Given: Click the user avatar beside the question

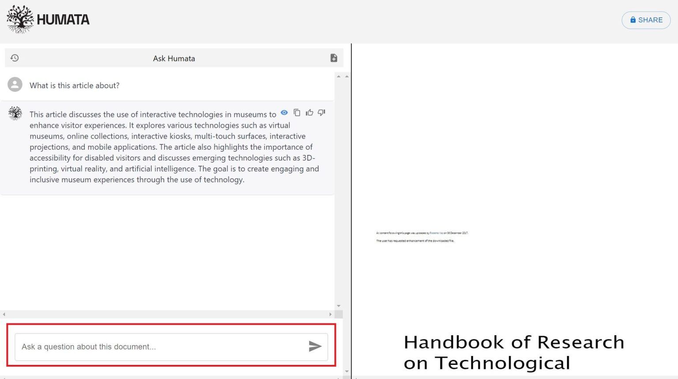Looking at the screenshot, I should tap(15, 84).
